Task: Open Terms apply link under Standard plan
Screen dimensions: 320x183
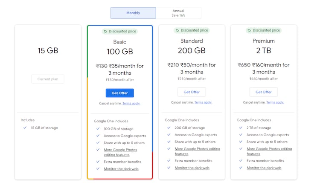Action: 203,103
